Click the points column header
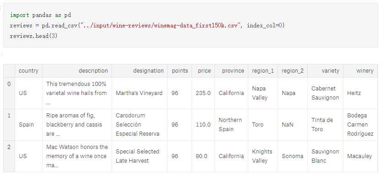The height and width of the screenshot is (175, 380). point(180,71)
